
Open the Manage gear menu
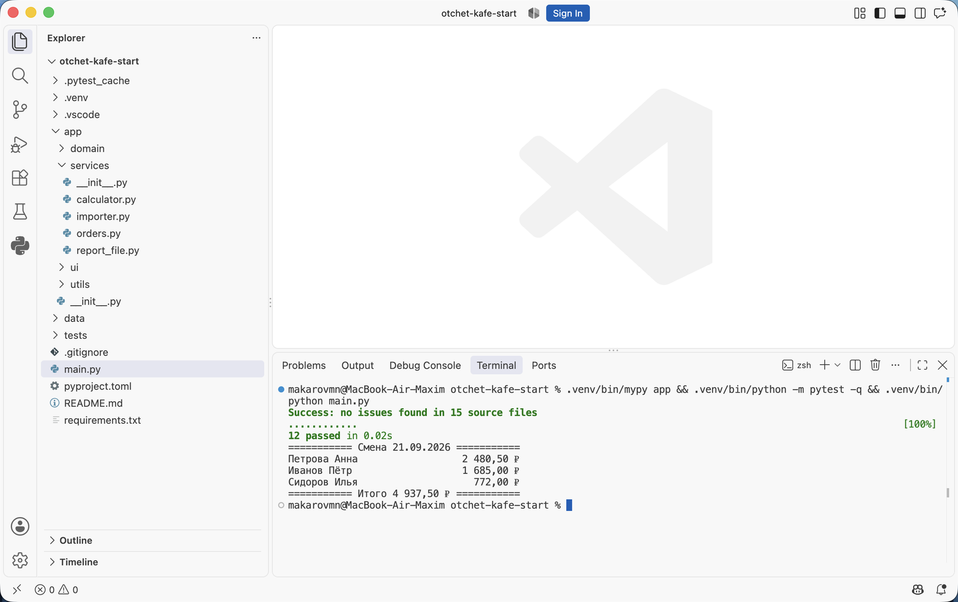click(20, 560)
